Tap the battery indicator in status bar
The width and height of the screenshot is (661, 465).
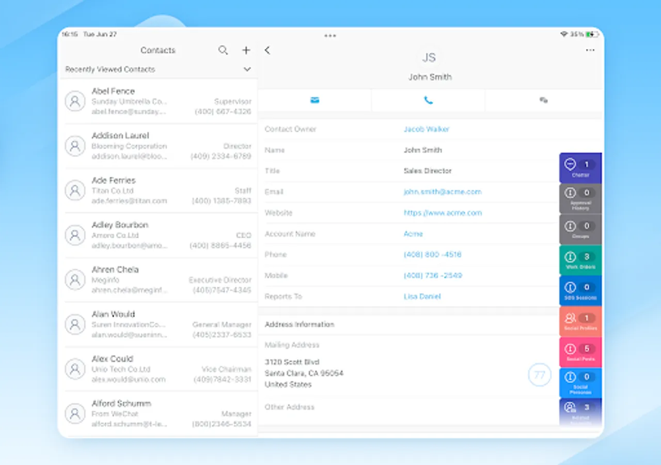click(x=592, y=34)
